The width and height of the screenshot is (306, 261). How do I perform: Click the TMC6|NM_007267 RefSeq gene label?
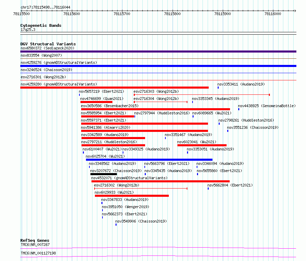(35, 245)
